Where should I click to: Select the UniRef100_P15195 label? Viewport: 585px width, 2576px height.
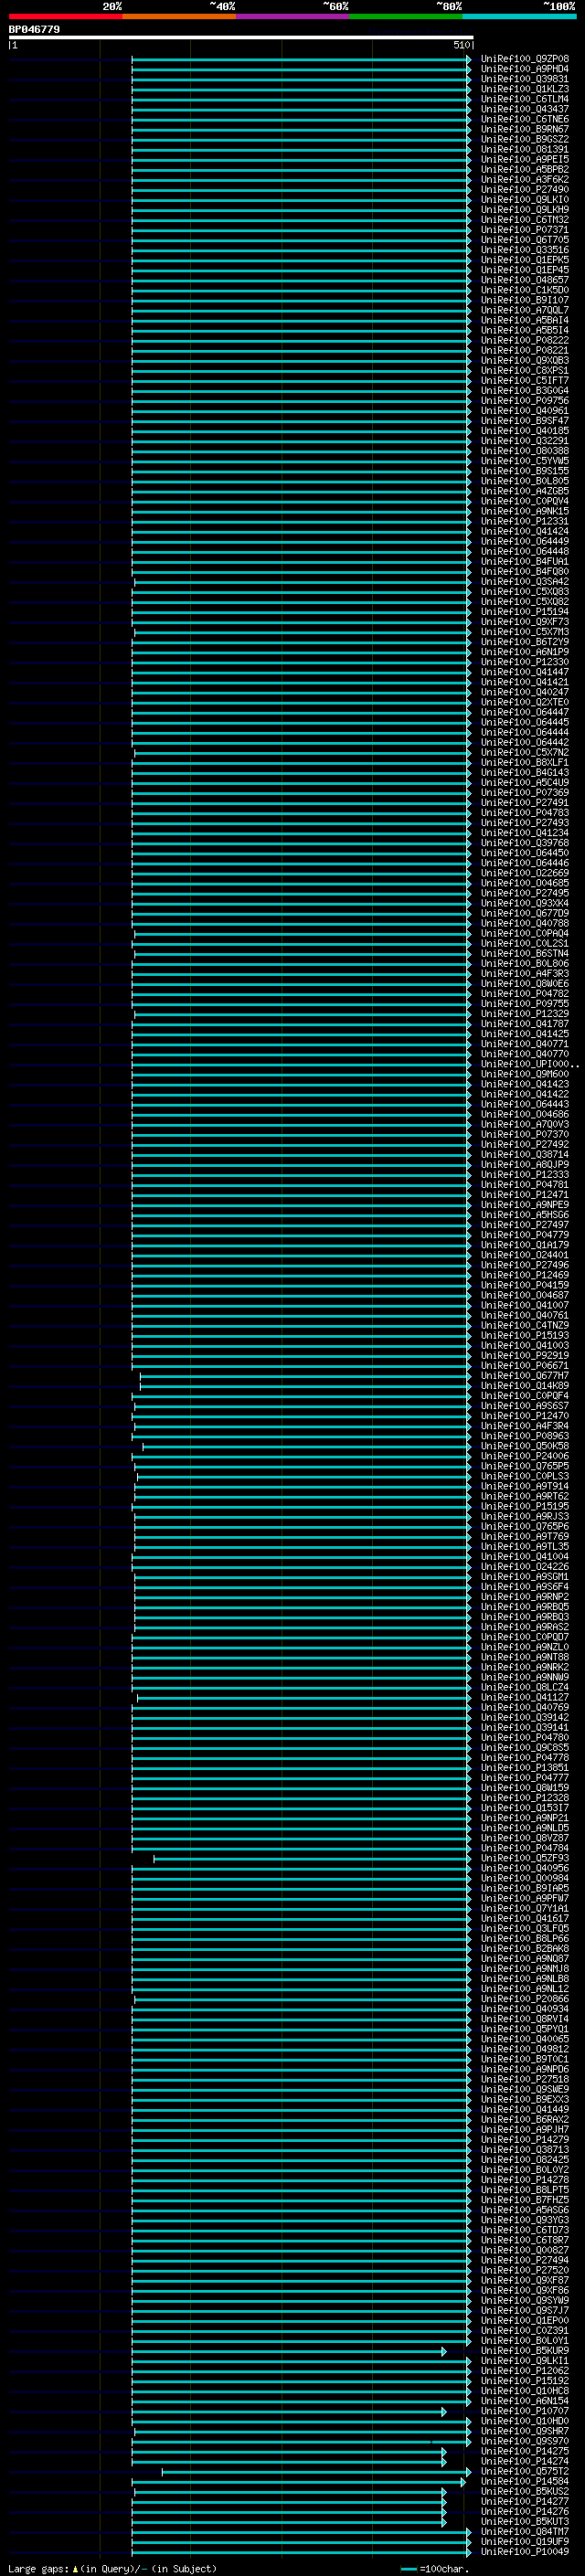point(524,1506)
